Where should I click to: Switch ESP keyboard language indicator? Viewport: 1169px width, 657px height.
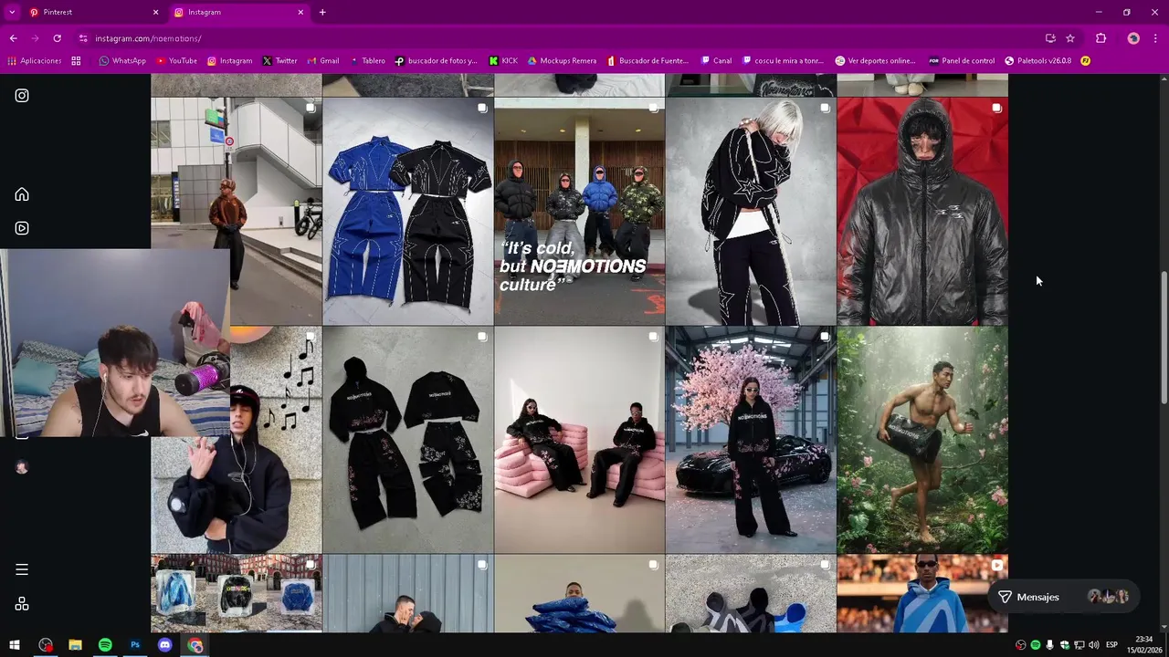pos(1111,645)
